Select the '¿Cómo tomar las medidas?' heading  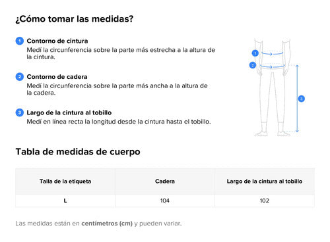[x=75, y=19]
